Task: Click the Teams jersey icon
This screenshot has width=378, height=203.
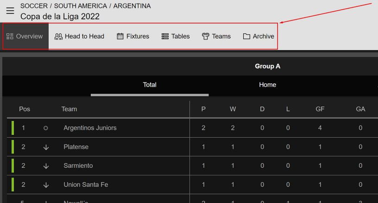Action: (206, 36)
